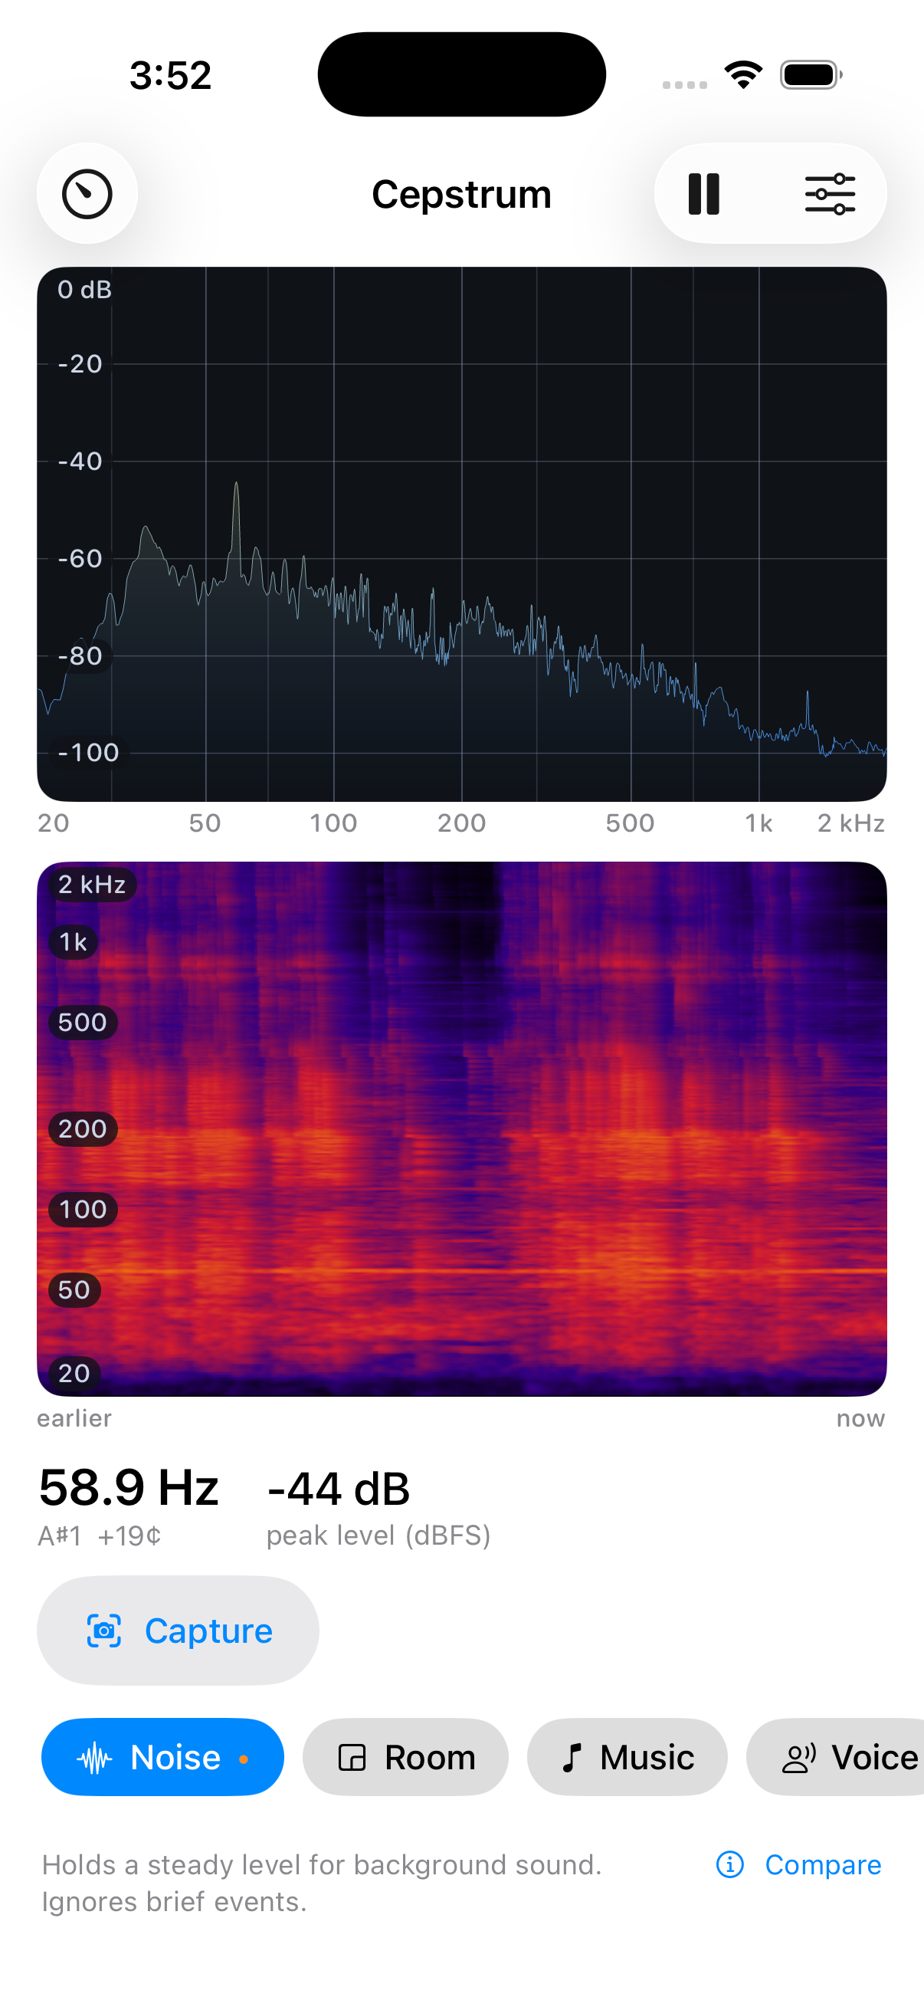Click the music note icon
This screenshot has width=924, height=2010.
click(x=572, y=1758)
